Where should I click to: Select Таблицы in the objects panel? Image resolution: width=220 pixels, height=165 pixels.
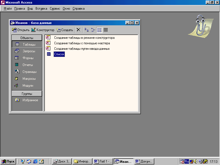pyautogui.click(x=27, y=44)
